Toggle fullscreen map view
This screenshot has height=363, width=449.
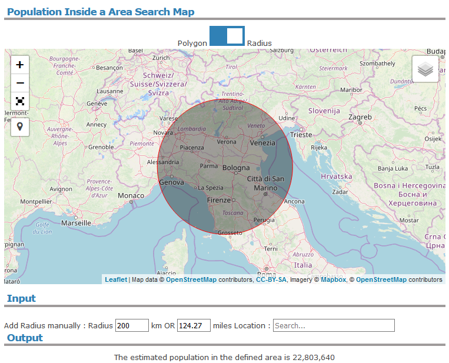[20, 101]
